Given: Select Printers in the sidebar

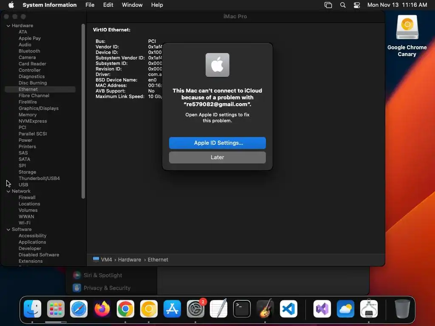Looking at the screenshot, I should (x=27, y=146).
